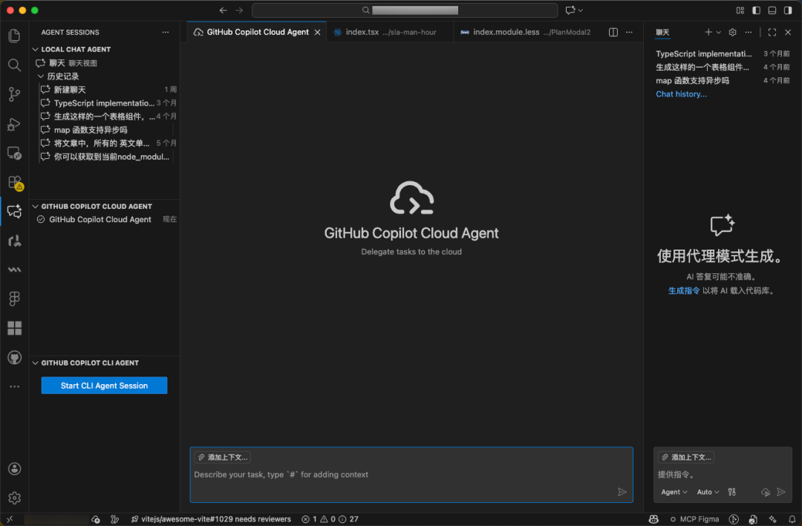Open Extensions view with warning badge
Screen dimensions: 802x526
point(14,183)
